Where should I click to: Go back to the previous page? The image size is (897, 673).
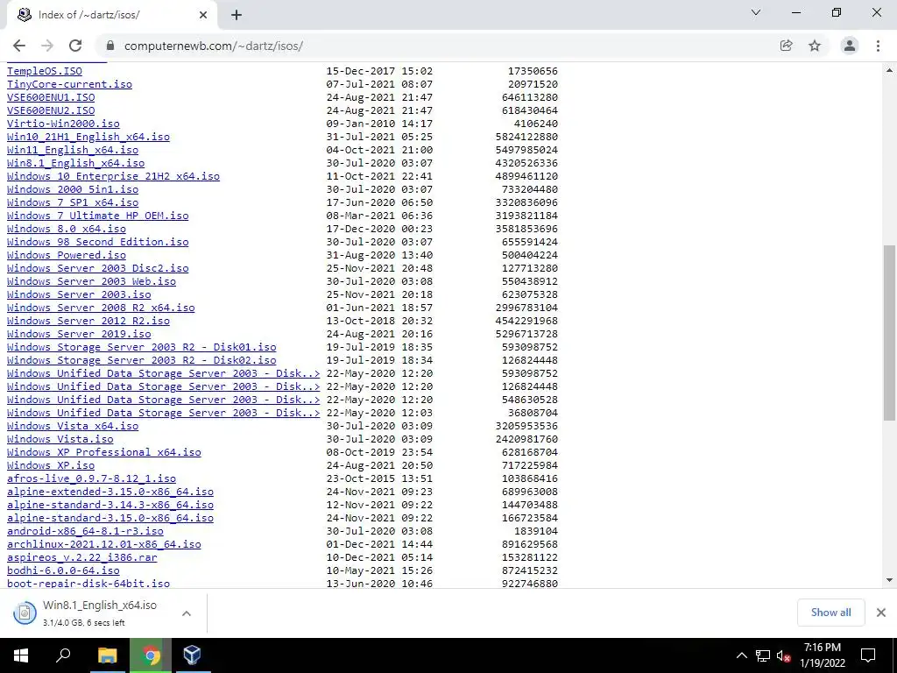point(19,46)
